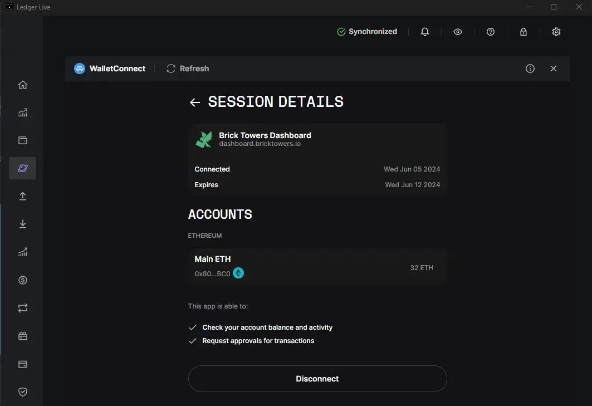The width and height of the screenshot is (592, 406).
Task: Click the Send upload arrow icon
Action: tap(23, 196)
